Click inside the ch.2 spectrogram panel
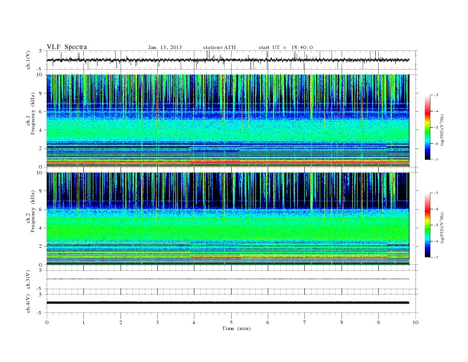Image resolution: width=468 pixels, height=362 pixels. pyautogui.click(x=227, y=218)
